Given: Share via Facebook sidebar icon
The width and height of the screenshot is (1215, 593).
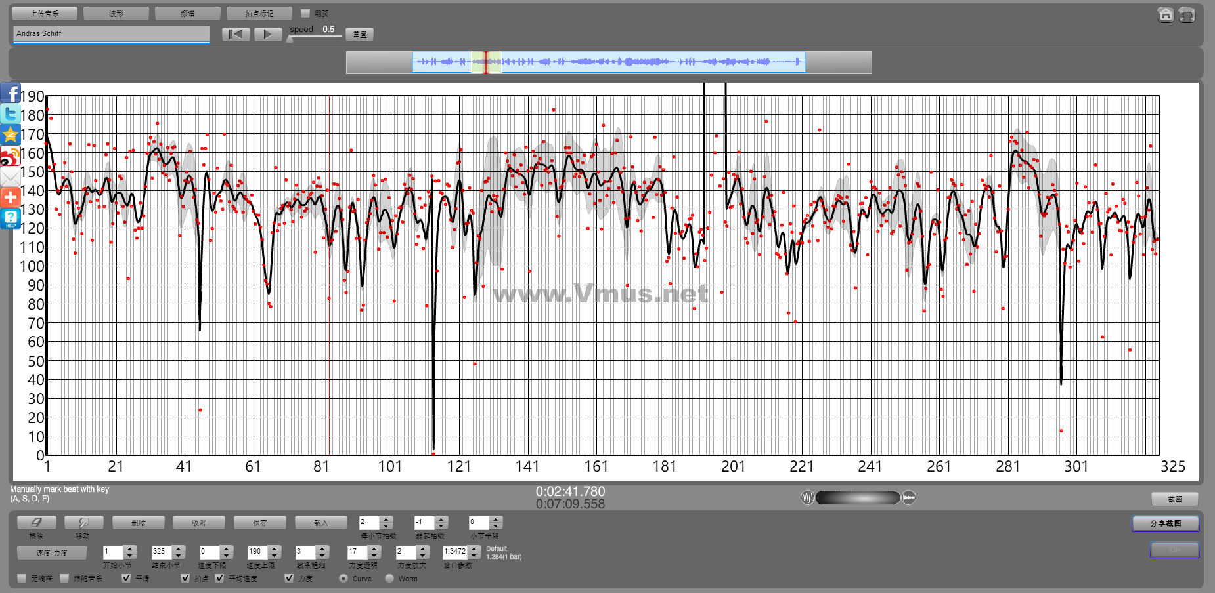Looking at the screenshot, I should pos(11,93).
